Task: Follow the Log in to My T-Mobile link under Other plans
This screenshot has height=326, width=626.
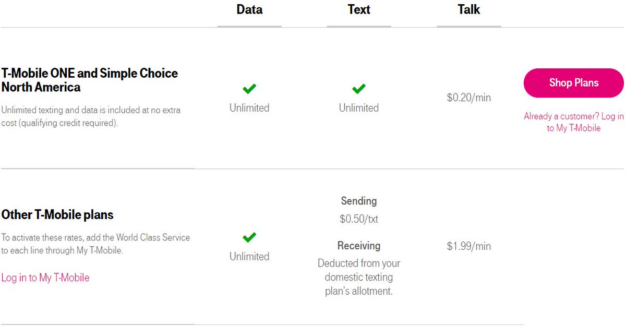Action: [x=45, y=277]
